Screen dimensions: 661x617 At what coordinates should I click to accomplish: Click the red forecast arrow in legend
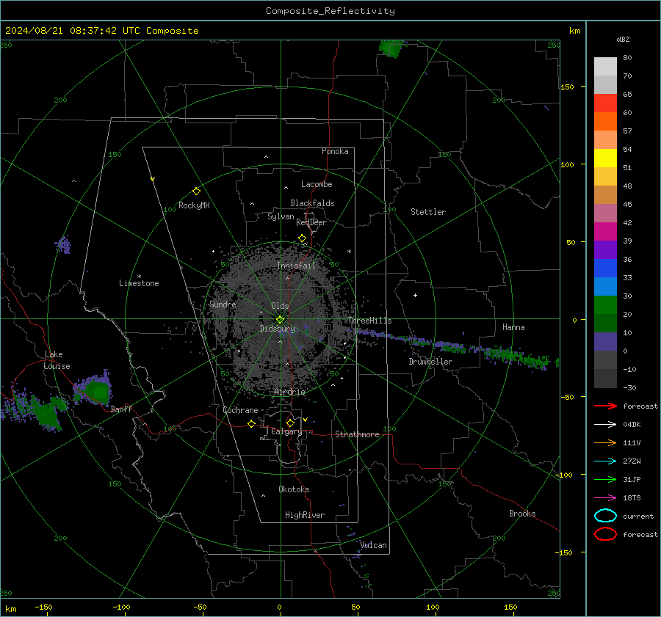click(x=605, y=406)
